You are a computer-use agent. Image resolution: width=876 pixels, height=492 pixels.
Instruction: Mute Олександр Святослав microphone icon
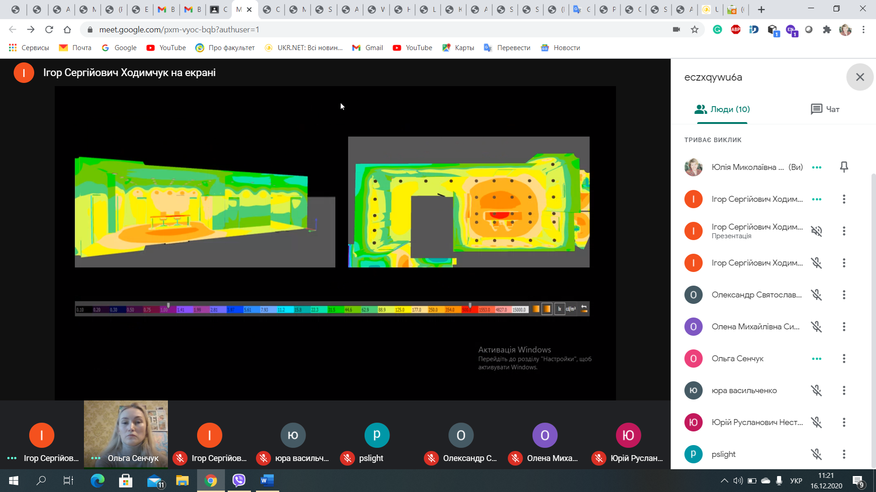pos(816,295)
